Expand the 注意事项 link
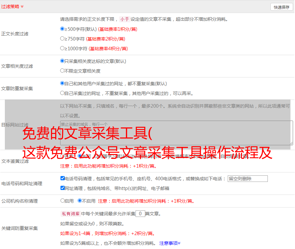 pos(170,243)
